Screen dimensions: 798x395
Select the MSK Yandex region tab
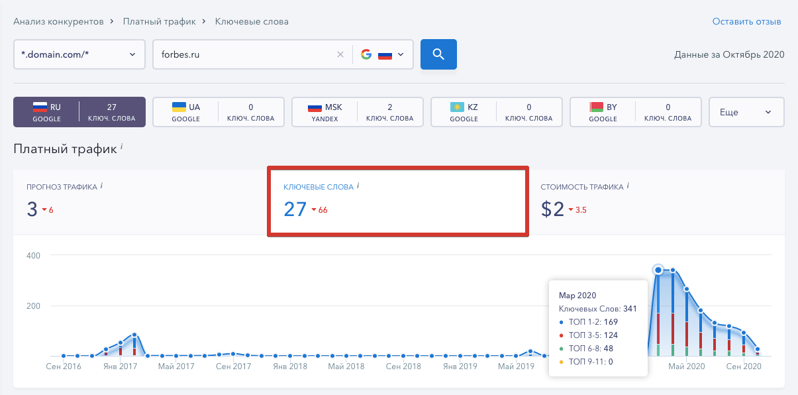358,112
